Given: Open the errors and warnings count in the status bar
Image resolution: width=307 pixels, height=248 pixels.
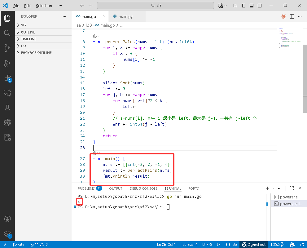Looking at the screenshot, I should click(x=39, y=245).
